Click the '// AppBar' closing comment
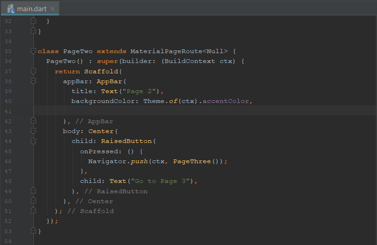The image size is (377, 245). (94, 121)
